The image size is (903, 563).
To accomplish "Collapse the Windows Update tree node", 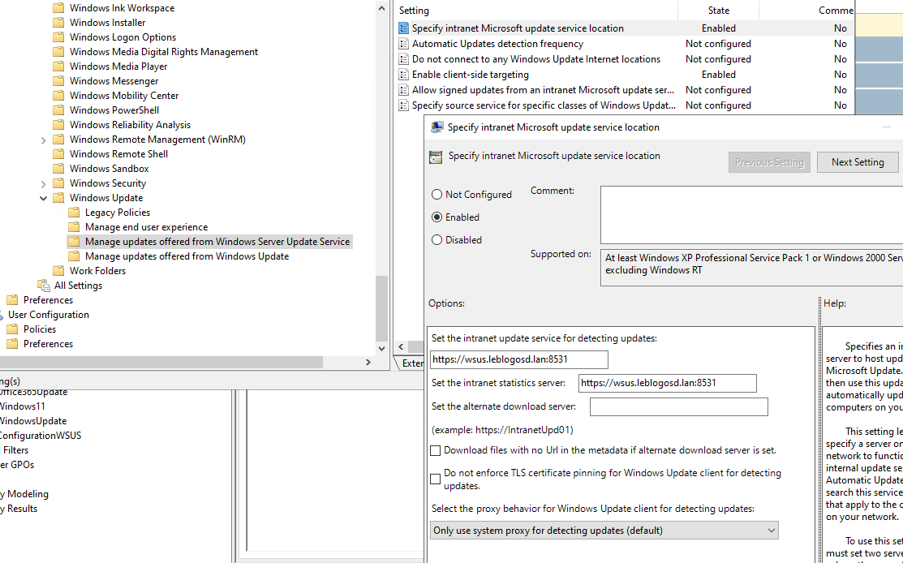I will [x=43, y=197].
